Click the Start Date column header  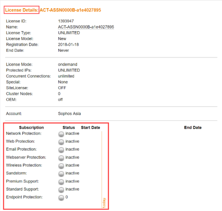(x=90, y=127)
